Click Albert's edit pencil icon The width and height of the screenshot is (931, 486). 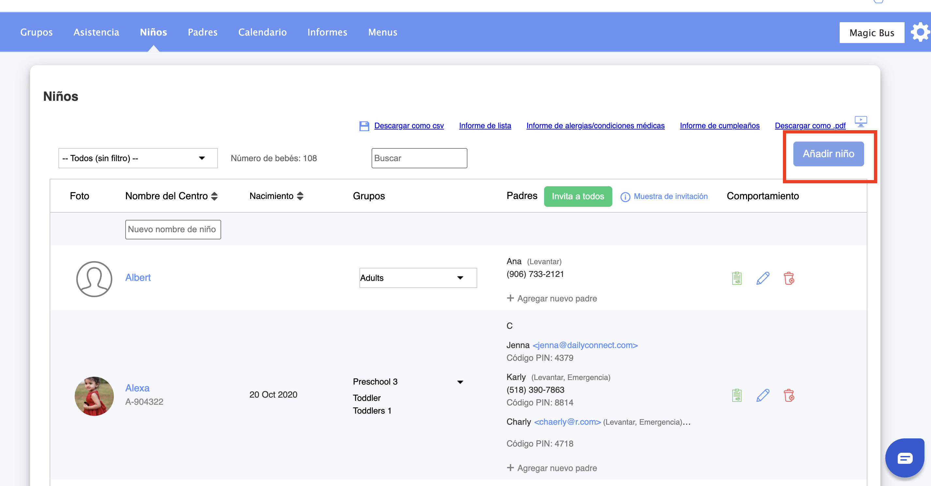763,278
